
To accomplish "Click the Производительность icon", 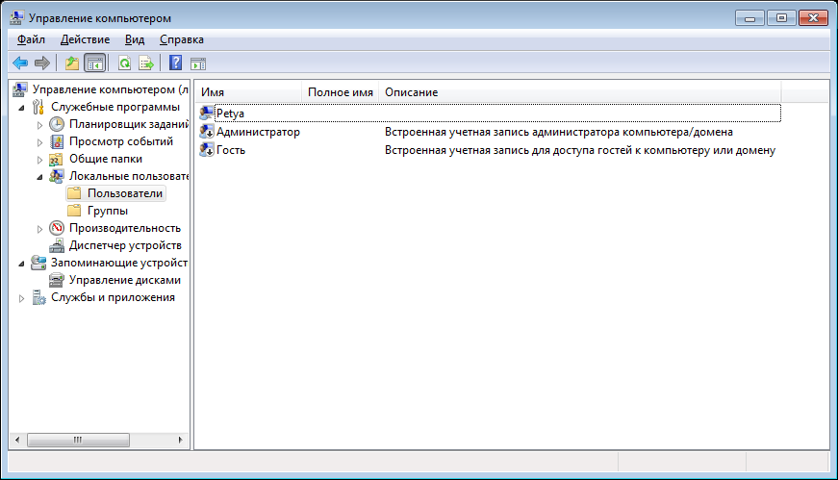I will pos(57,228).
